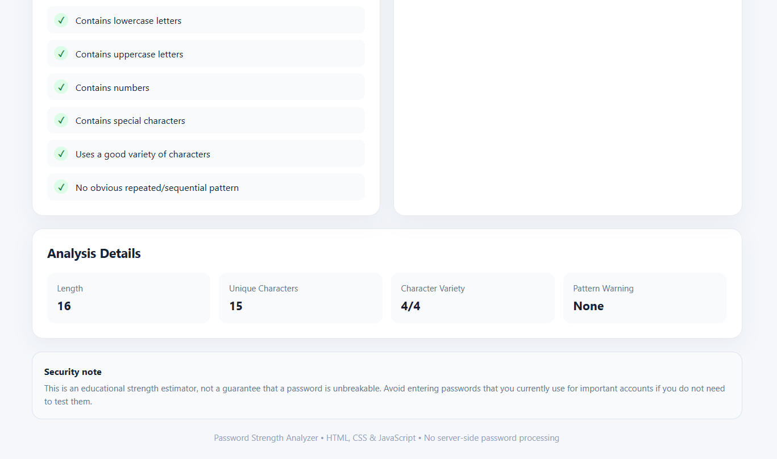Click the Character Variety value 4/4
Viewport: 777px width, 459px height.
[411, 306]
